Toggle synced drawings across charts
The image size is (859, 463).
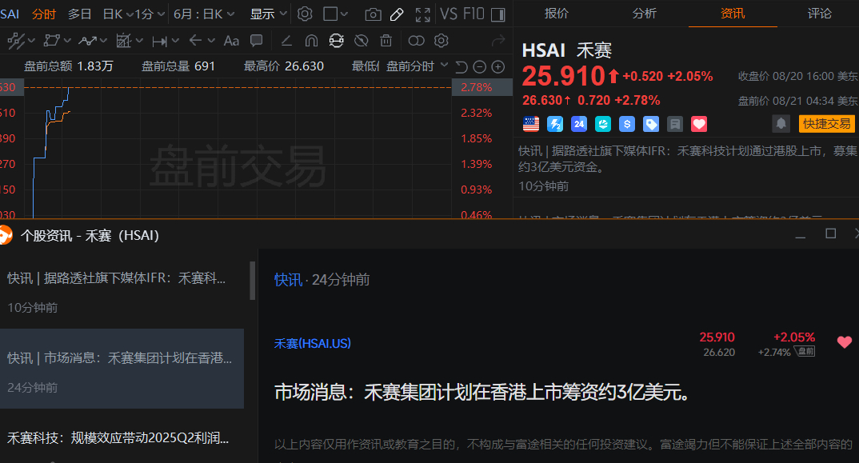(337, 41)
